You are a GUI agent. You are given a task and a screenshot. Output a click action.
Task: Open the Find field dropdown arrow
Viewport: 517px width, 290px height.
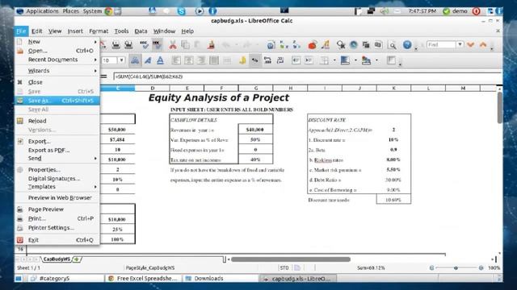460,44
